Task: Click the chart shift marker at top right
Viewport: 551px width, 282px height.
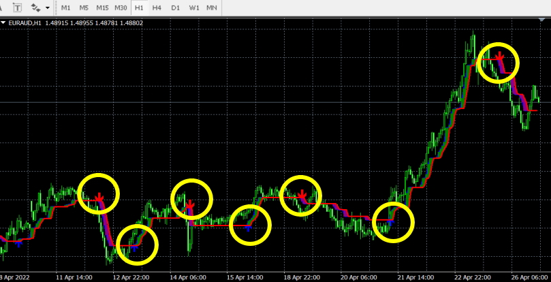Action: click(x=542, y=20)
